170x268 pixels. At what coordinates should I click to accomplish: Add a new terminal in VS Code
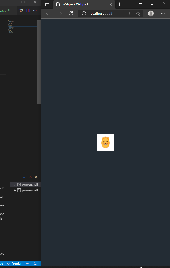tap(20, 177)
